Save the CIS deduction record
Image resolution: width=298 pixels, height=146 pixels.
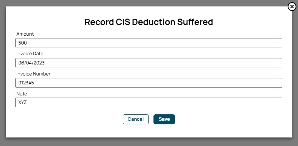click(x=164, y=119)
